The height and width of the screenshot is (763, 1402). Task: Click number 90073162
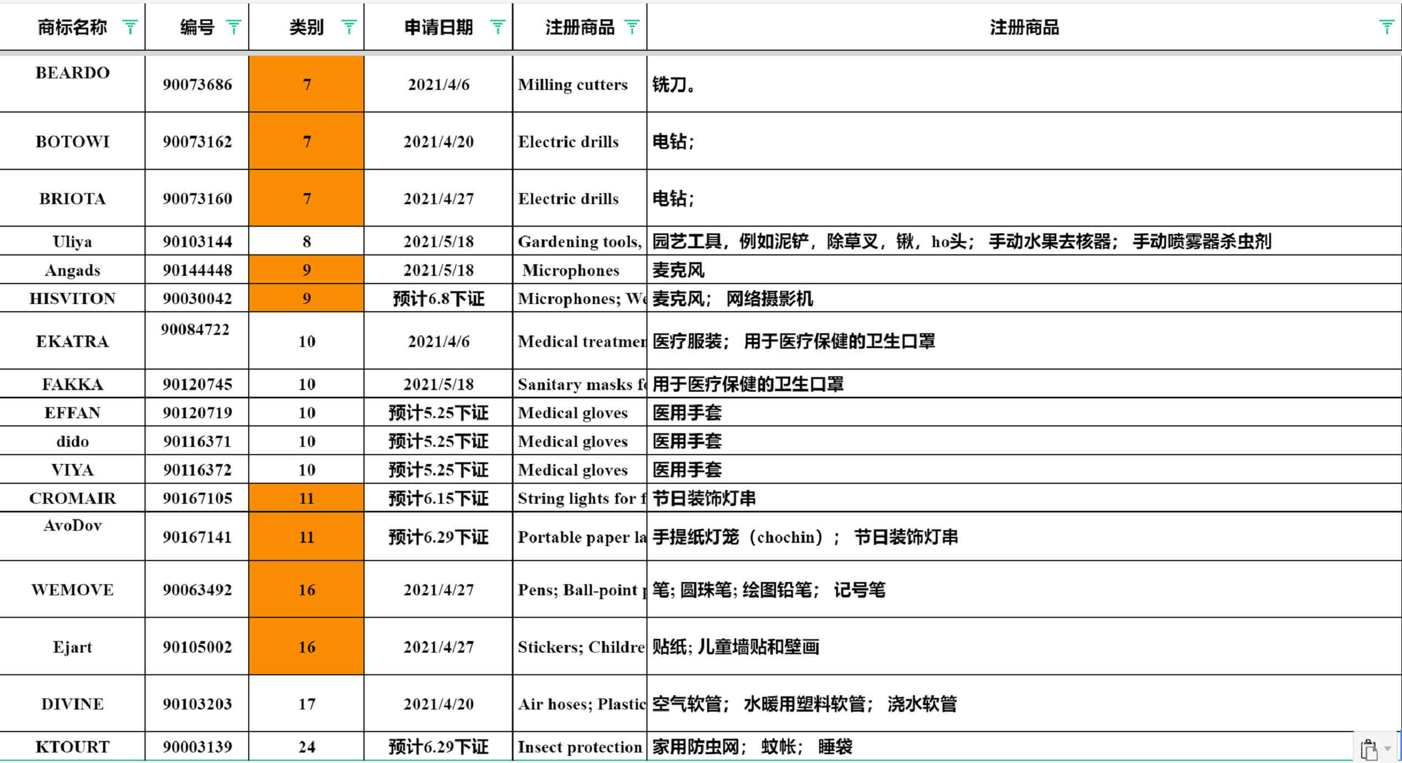click(197, 142)
